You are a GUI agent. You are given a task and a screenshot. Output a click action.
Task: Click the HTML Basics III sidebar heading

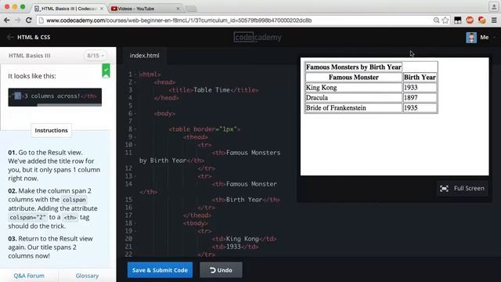point(30,56)
